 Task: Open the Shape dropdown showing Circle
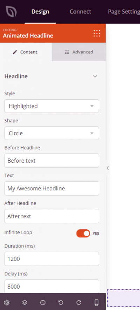(x=52, y=133)
